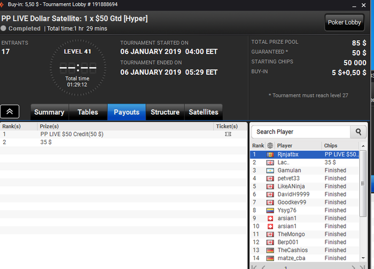The height and width of the screenshot is (269, 374).
Task: Click the globe country column header icon
Action: tap(270, 145)
